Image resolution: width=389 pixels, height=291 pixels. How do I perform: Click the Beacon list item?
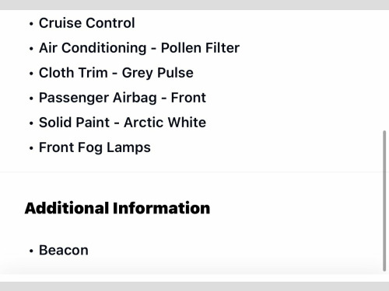pos(64,250)
